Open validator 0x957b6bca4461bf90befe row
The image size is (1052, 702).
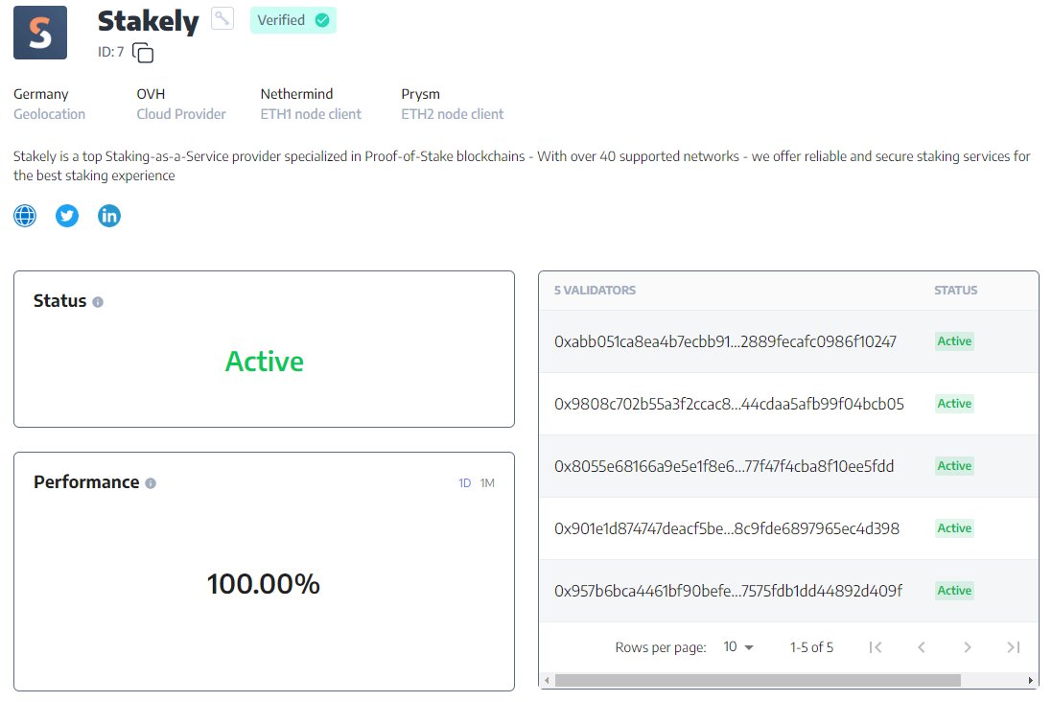pos(788,592)
